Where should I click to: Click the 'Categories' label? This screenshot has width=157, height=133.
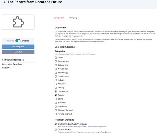coord(60,51)
